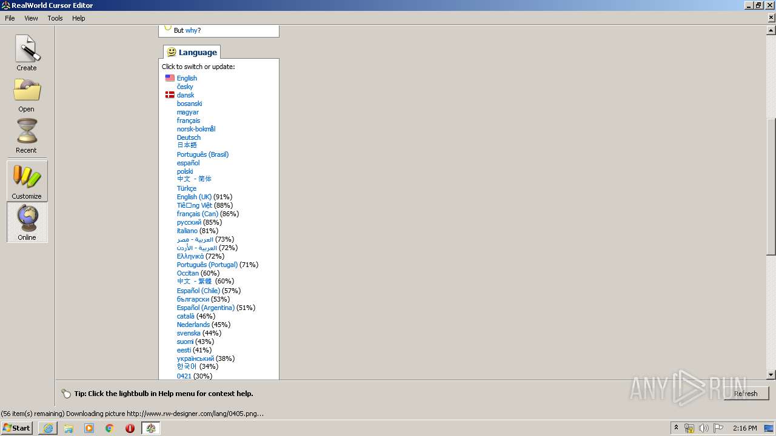
Task: Switch language to bosanski
Action: click(189, 104)
